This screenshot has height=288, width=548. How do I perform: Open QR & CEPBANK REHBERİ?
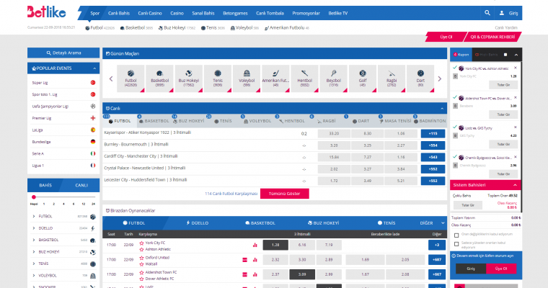(x=492, y=37)
